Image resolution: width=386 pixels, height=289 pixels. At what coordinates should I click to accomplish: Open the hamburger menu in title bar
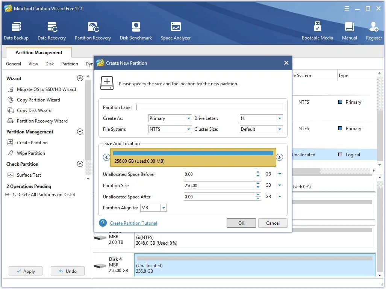(347, 8)
